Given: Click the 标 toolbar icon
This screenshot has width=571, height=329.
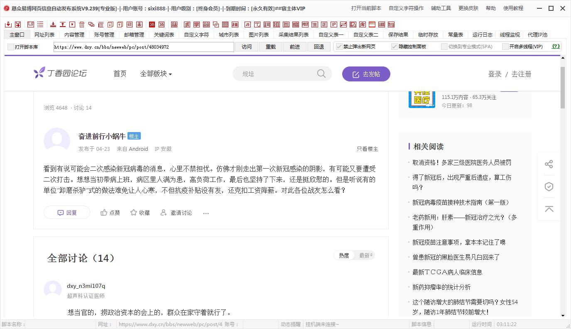Looking at the screenshot, I should click(174, 25).
